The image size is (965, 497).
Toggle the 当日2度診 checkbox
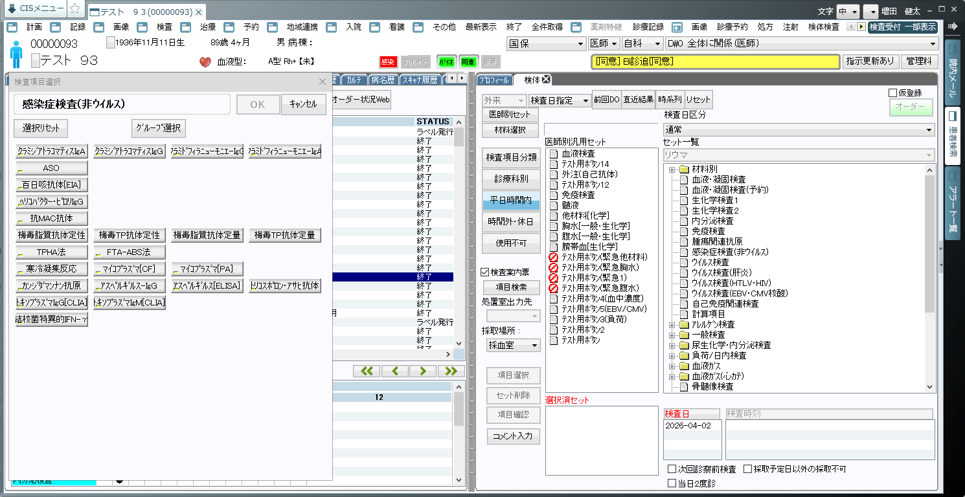(672, 483)
